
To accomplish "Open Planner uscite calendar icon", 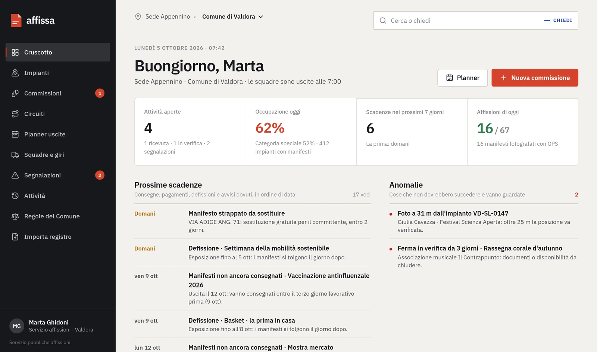I will click(x=15, y=134).
